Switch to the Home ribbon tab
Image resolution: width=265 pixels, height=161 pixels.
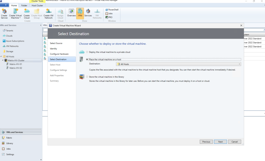[x=14, y=5]
